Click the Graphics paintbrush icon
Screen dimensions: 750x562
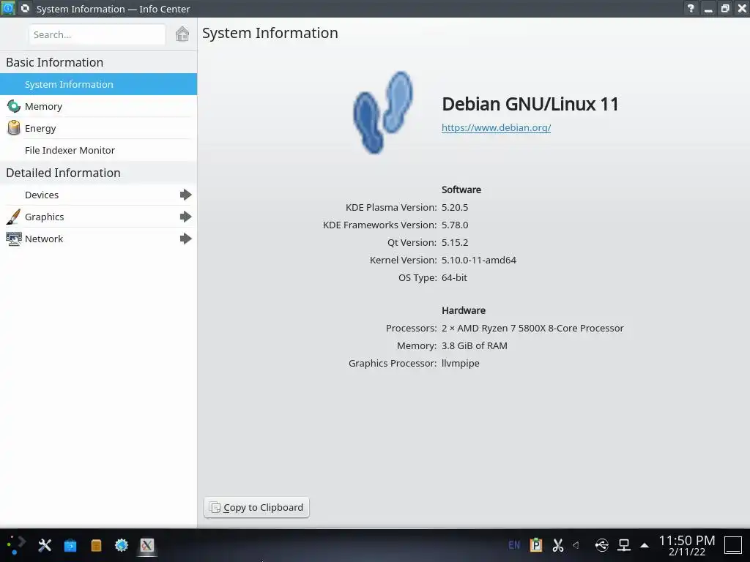[x=13, y=217]
